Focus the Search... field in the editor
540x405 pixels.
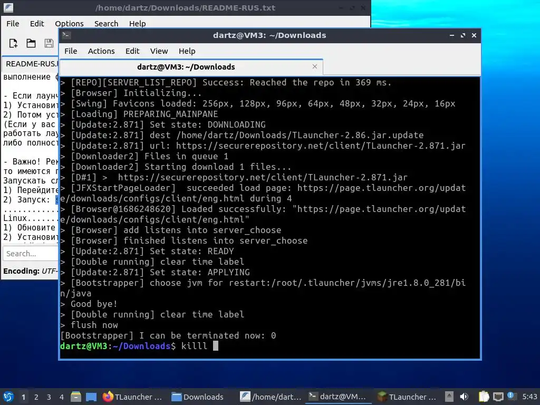tap(31, 254)
